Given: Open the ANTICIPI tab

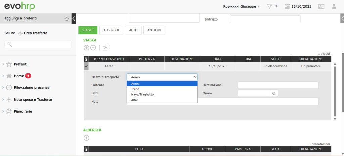Looking at the screenshot, I should (x=154, y=30).
